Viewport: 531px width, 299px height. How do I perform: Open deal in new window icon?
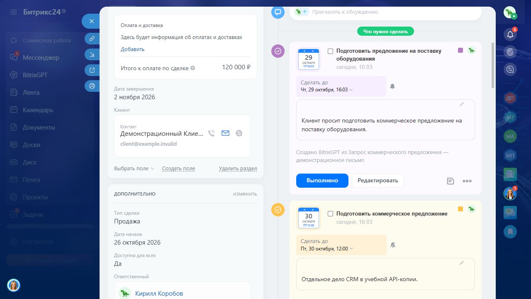92,70
